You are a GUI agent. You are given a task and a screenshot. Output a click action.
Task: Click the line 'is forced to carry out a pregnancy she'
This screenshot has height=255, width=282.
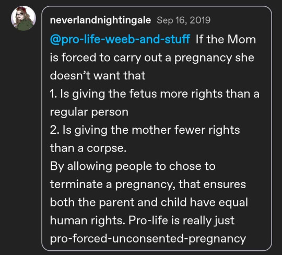(x=152, y=57)
